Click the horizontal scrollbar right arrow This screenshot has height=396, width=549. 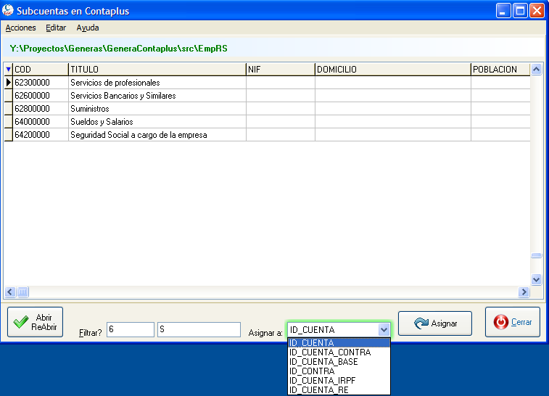pyautogui.click(x=524, y=292)
